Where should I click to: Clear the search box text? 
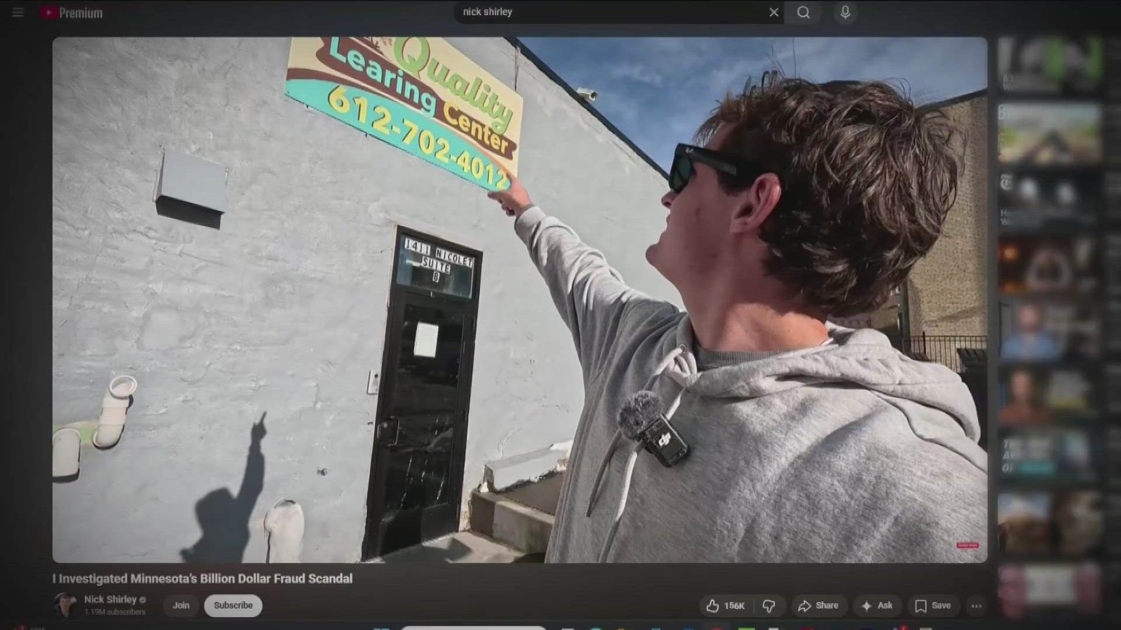[x=774, y=12]
